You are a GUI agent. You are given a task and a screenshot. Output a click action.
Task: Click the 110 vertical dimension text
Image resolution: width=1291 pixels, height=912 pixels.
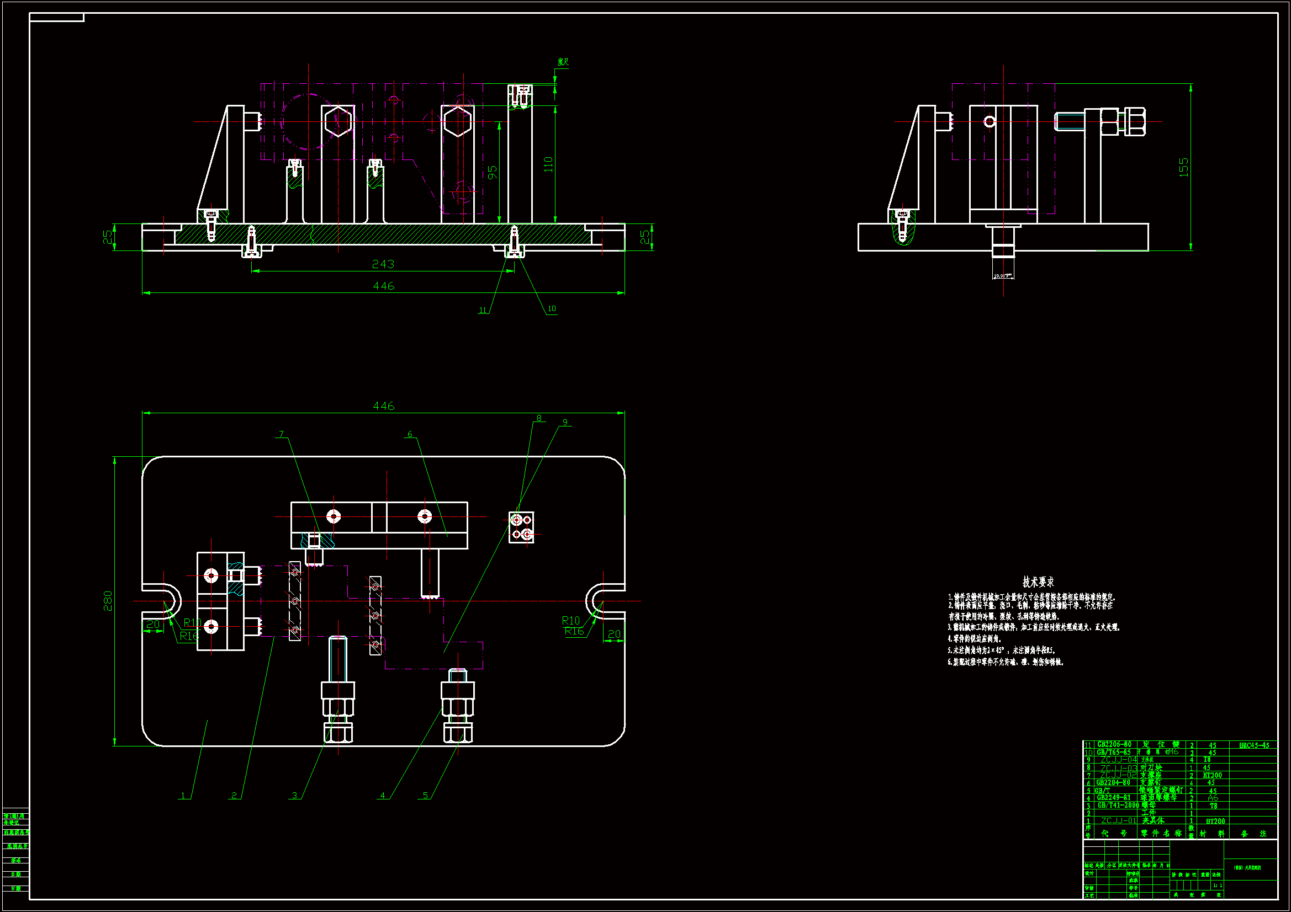548,164
